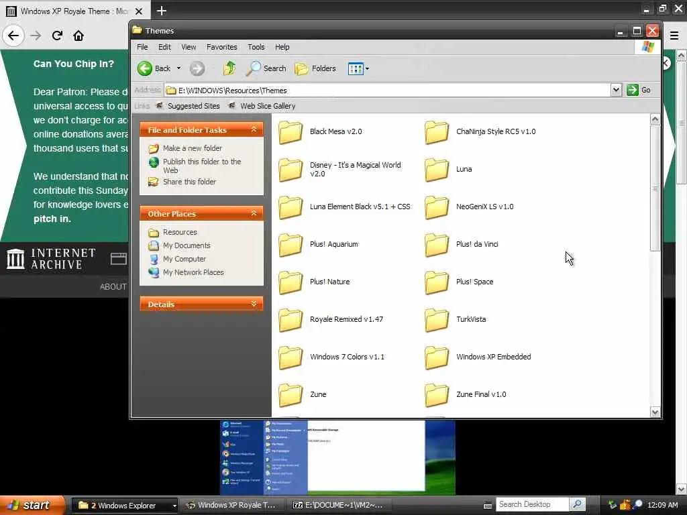Open Search in the Themes window
The width and height of the screenshot is (687, 515).
click(266, 68)
